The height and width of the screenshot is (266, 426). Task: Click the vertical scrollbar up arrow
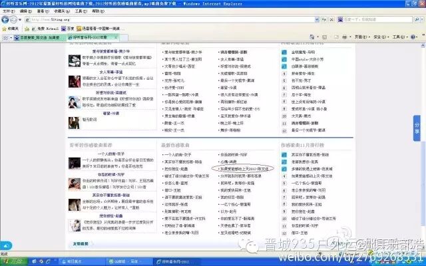[423, 46]
